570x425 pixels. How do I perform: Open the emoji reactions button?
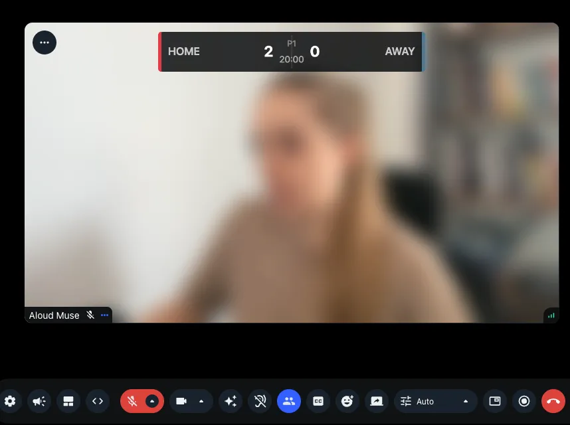(x=347, y=401)
